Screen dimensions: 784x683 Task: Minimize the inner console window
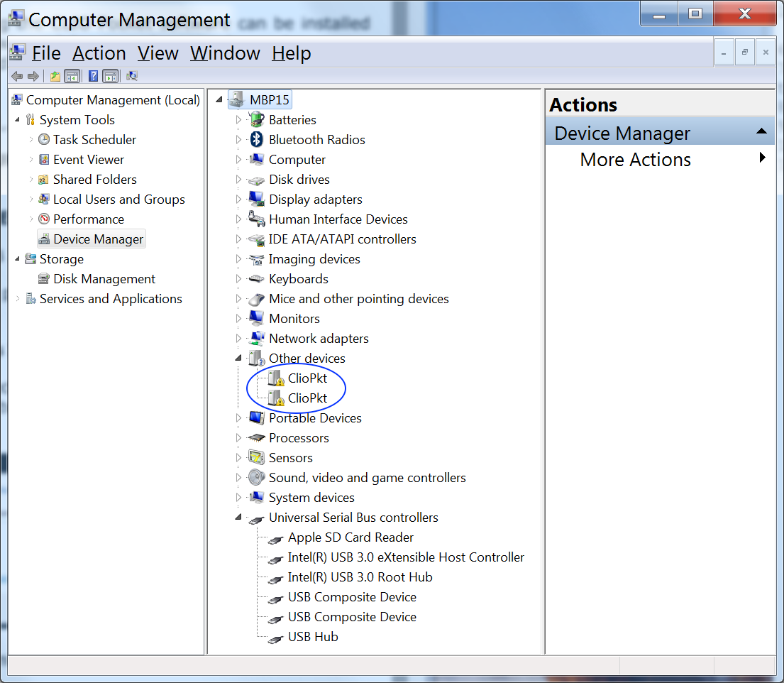click(x=724, y=52)
